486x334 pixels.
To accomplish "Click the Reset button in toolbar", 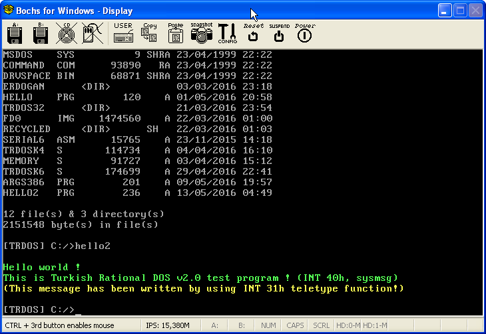I will coord(253,33).
